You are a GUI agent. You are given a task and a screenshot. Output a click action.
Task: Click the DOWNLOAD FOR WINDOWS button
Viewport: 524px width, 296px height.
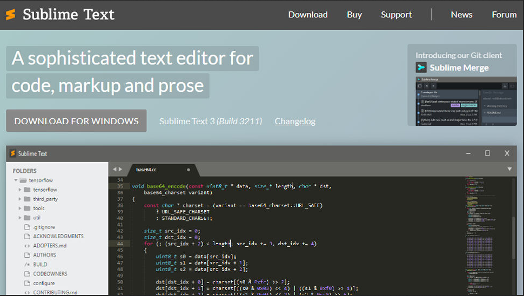click(x=76, y=120)
